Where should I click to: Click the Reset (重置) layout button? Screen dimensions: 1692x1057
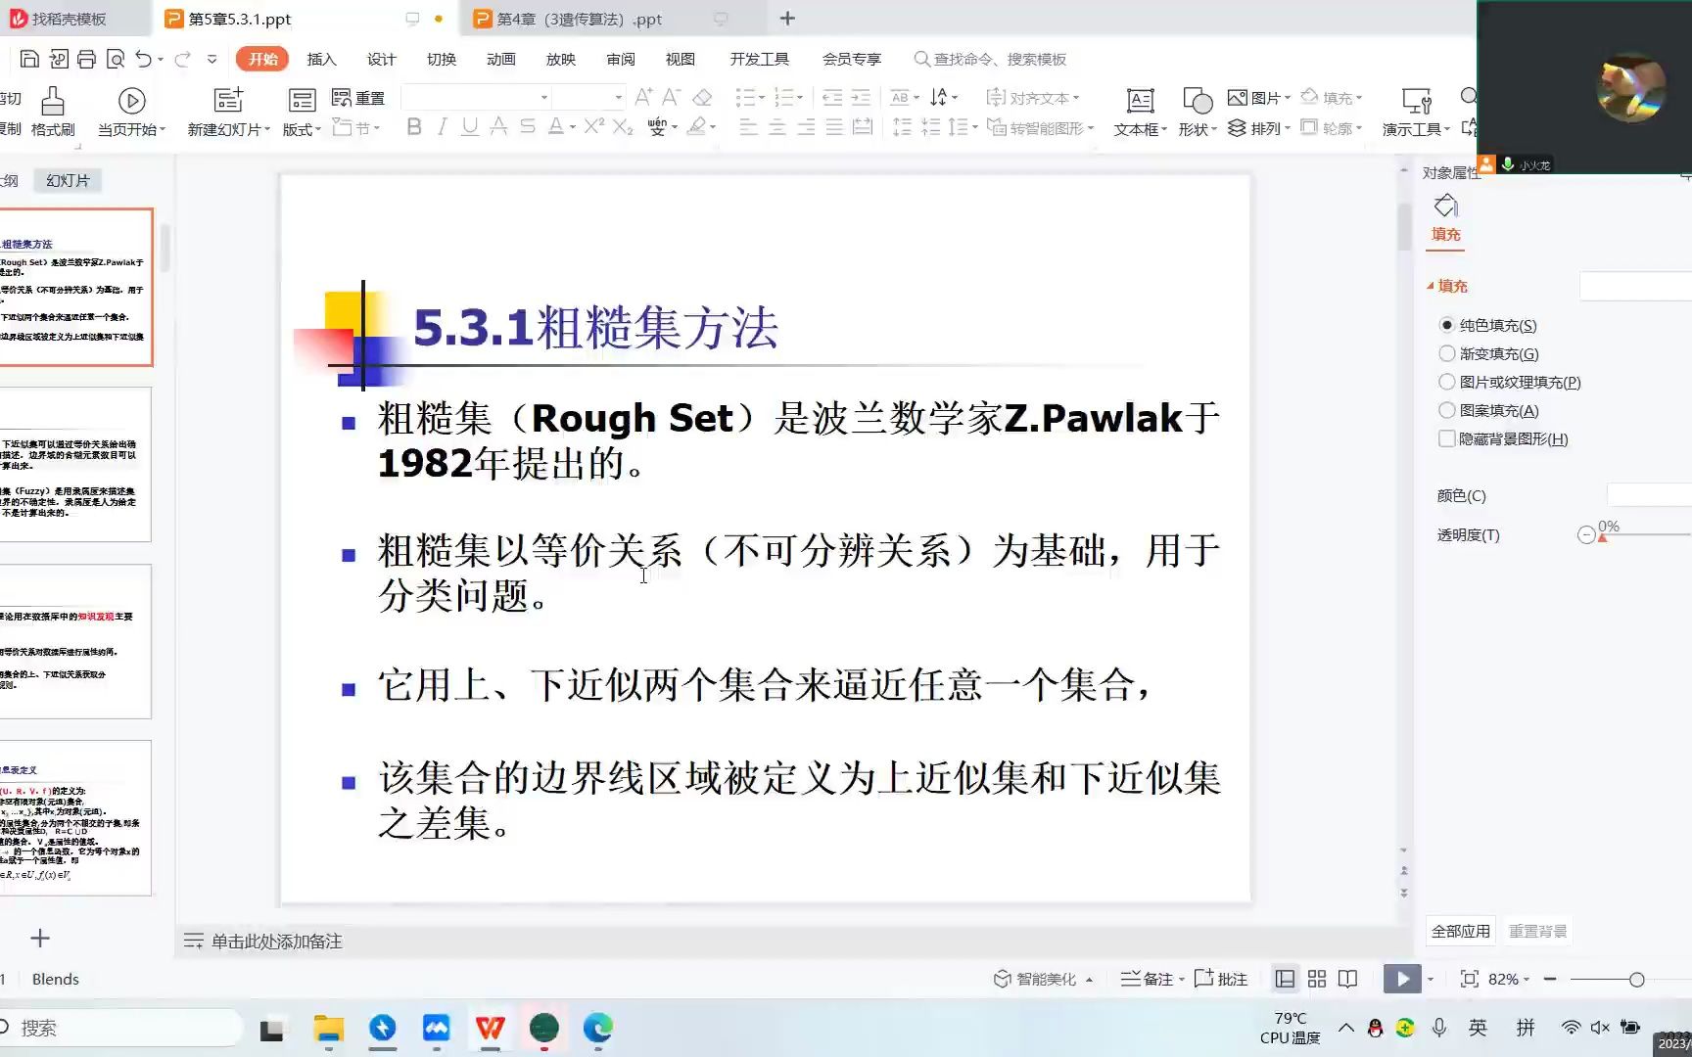tap(358, 98)
